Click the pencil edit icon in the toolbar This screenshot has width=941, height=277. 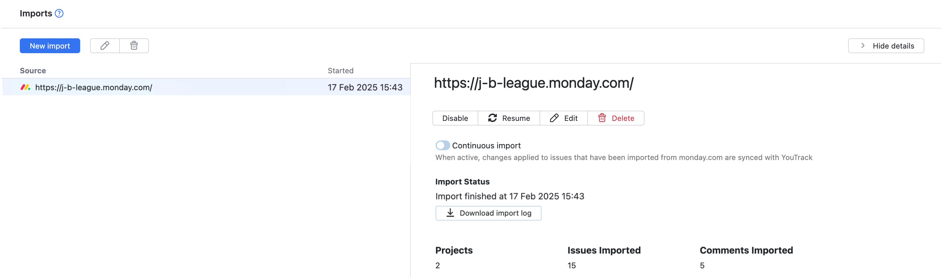105,46
